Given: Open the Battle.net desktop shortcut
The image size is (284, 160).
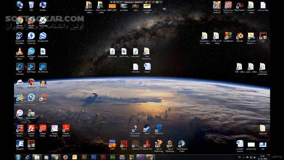Looking at the screenshot, I should tap(159, 130).
